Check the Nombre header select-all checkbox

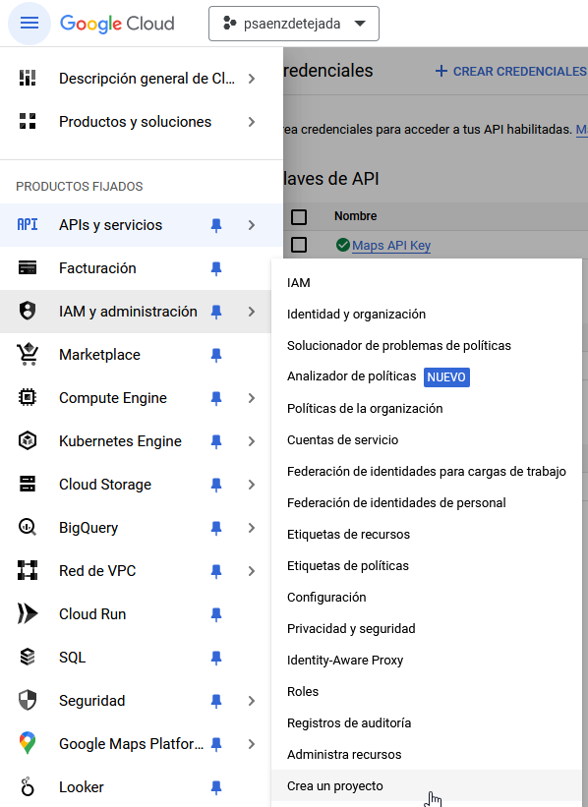pyautogui.click(x=299, y=216)
